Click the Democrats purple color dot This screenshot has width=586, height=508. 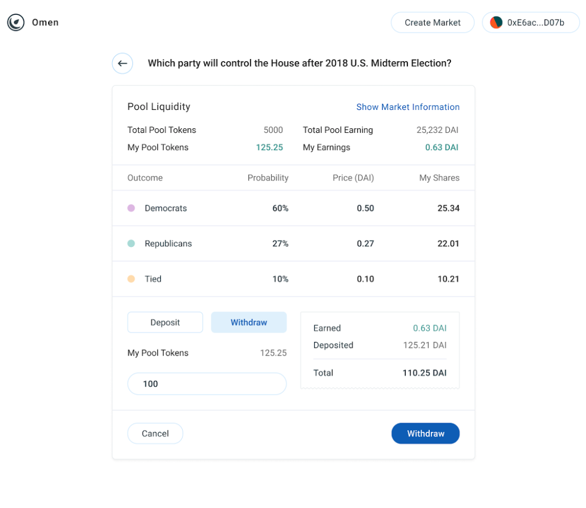coord(131,208)
